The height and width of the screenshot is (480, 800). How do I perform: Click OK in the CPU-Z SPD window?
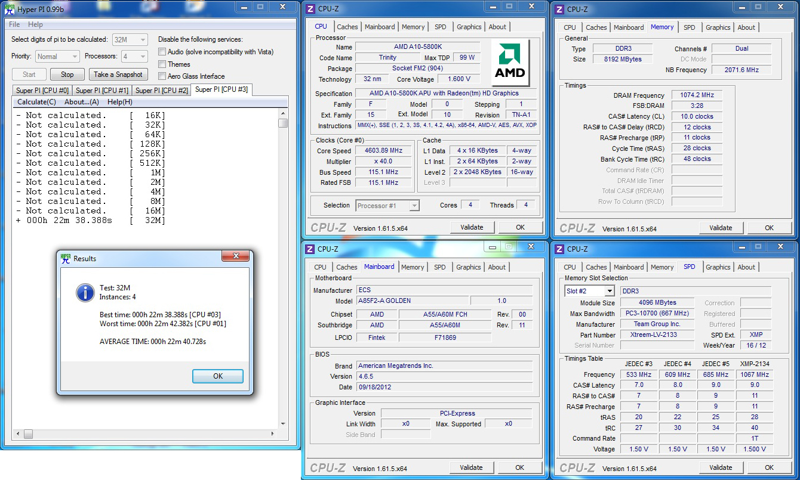pyautogui.click(x=770, y=467)
